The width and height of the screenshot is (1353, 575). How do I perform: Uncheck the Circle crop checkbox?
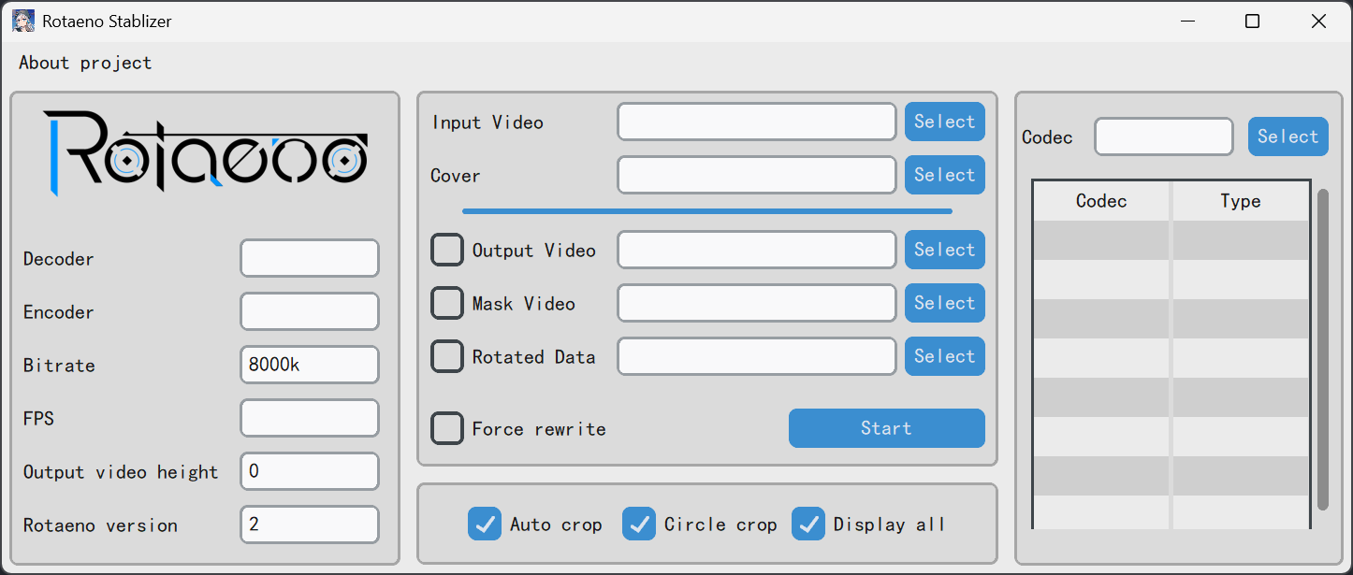pyautogui.click(x=639, y=525)
